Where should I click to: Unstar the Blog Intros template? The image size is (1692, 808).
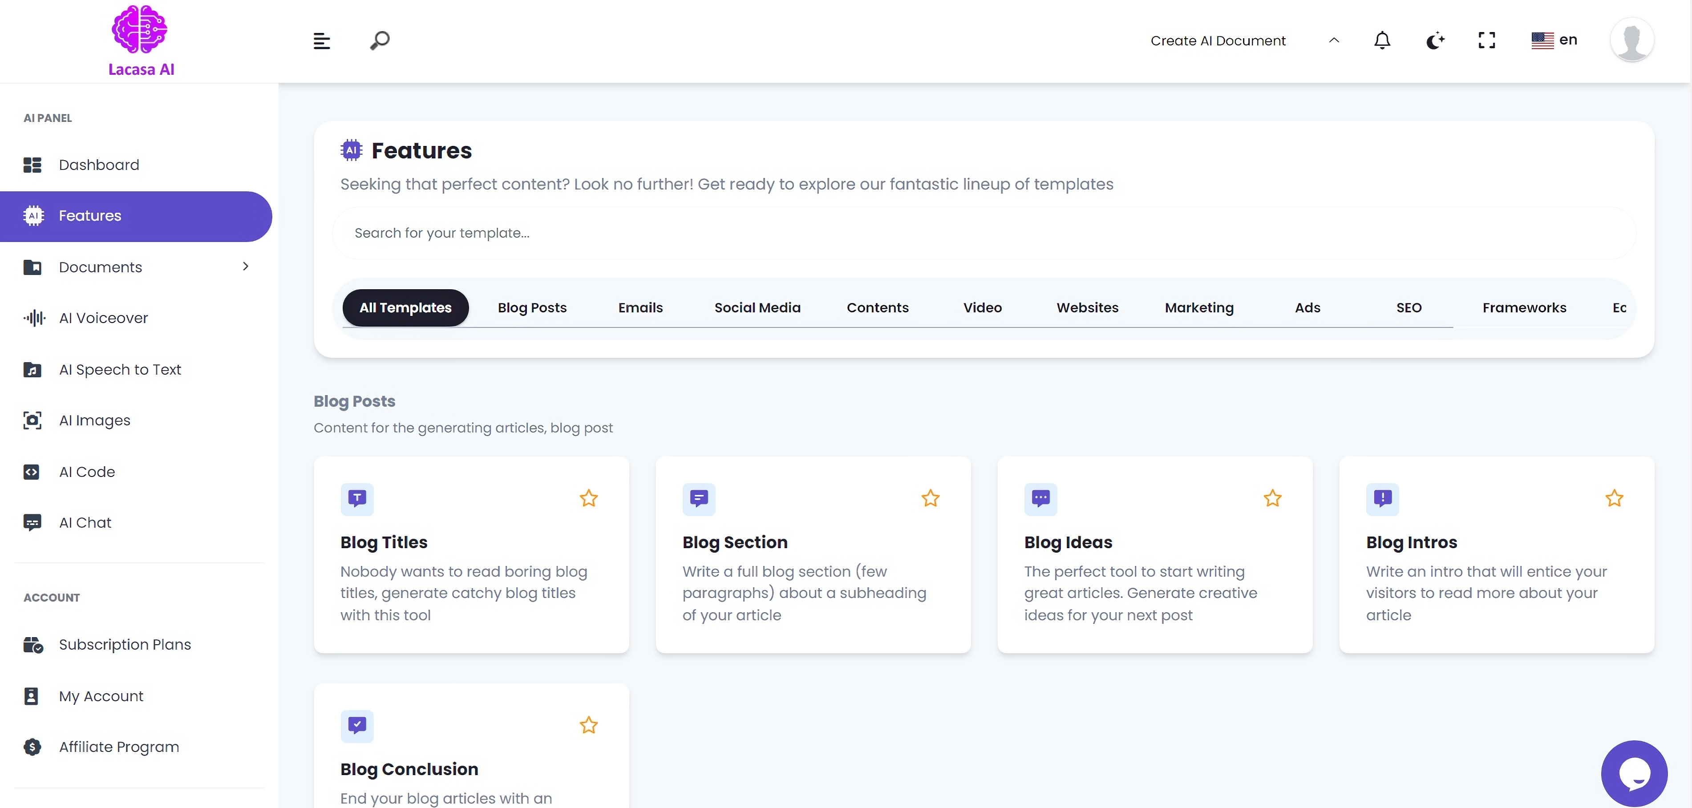coord(1615,498)
